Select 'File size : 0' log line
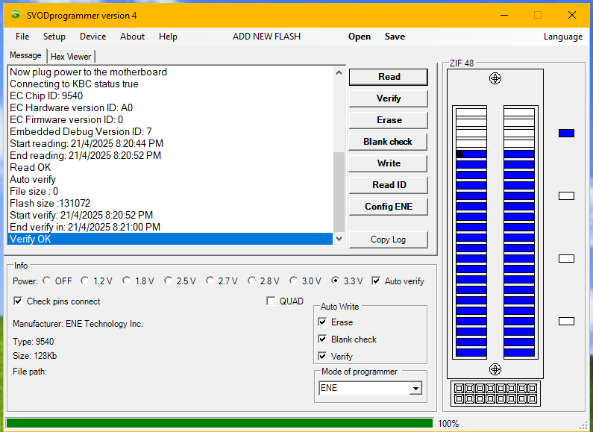 [170, 191]
